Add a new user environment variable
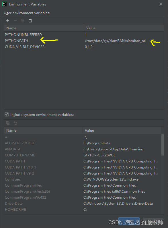 pos(8,21)
